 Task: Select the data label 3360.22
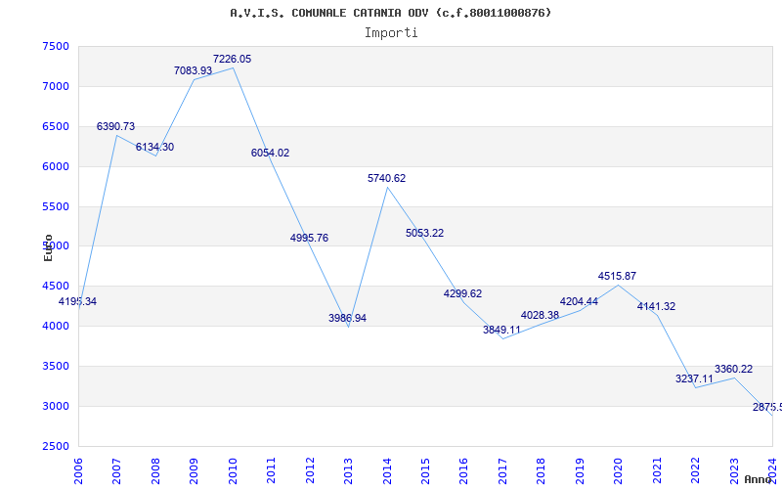pyautogui.click(x=734, y=370)
